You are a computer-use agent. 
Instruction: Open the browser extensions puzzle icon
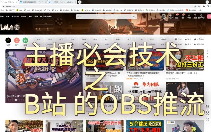204,6
